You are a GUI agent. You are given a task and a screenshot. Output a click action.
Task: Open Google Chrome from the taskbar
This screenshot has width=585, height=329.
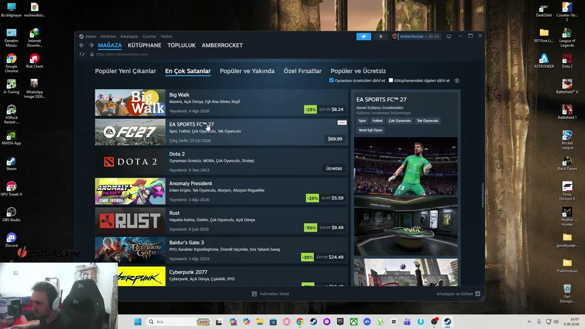(x=300, y=322)
